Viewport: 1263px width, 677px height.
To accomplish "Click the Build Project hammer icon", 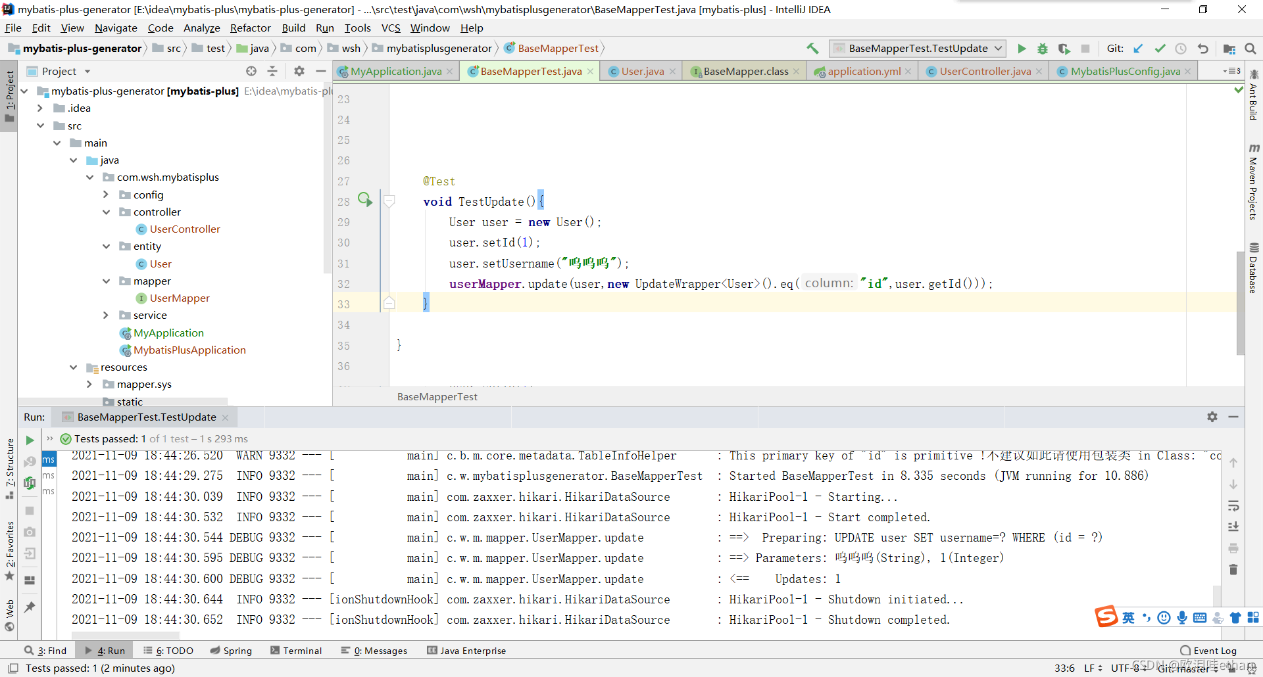I will 812,48.
